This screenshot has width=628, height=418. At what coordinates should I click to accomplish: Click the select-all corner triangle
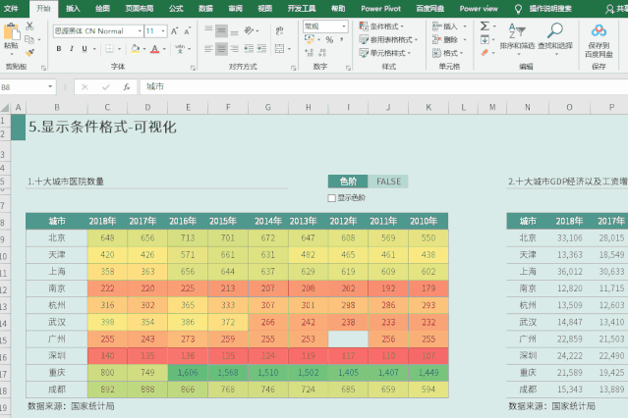[x=5, y=107]
